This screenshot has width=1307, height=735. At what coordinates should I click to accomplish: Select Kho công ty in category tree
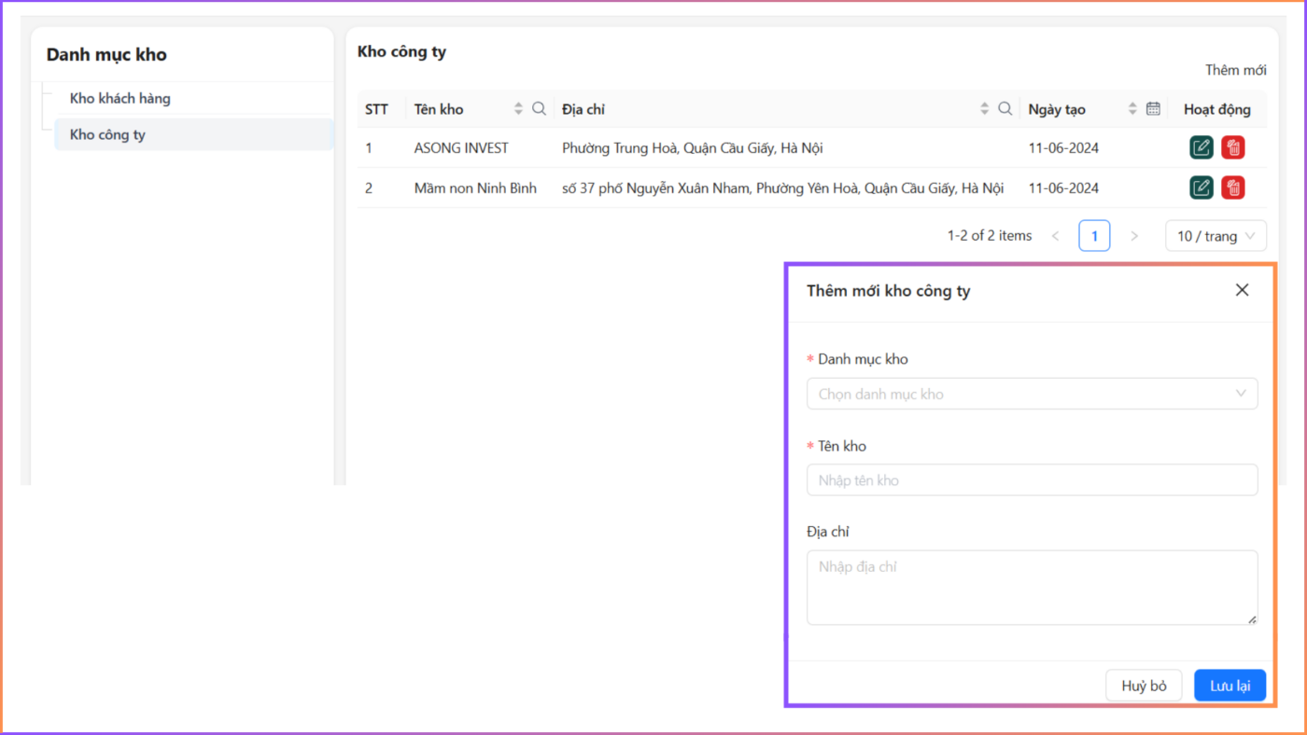coord(193,134)
